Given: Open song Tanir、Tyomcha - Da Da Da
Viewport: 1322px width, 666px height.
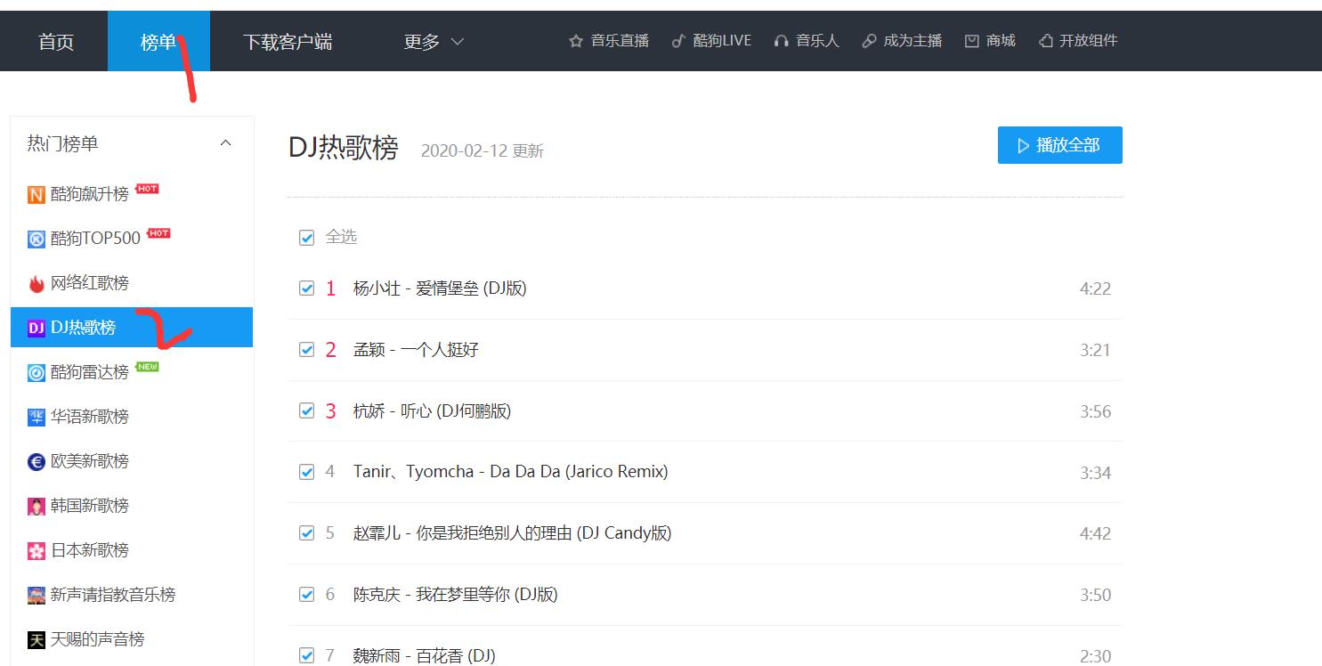Looking at the screenshot, I should 510,472.
